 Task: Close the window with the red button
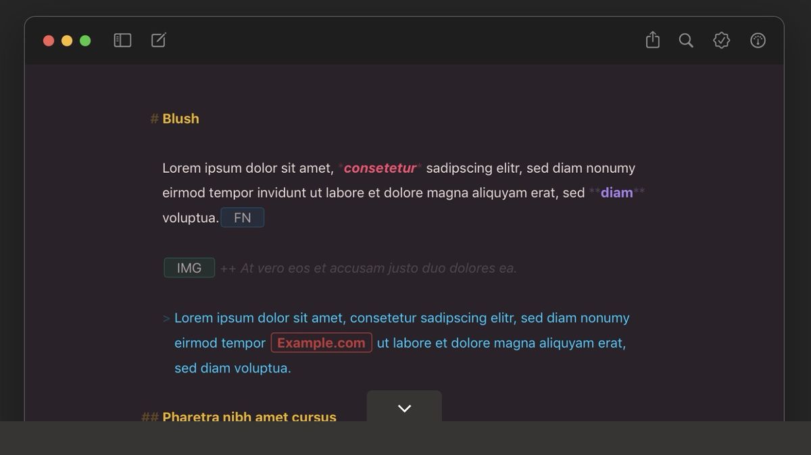click(x=49, y=41)
